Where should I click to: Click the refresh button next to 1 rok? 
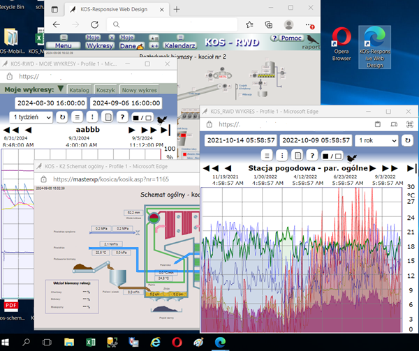[x=407, y=140]
